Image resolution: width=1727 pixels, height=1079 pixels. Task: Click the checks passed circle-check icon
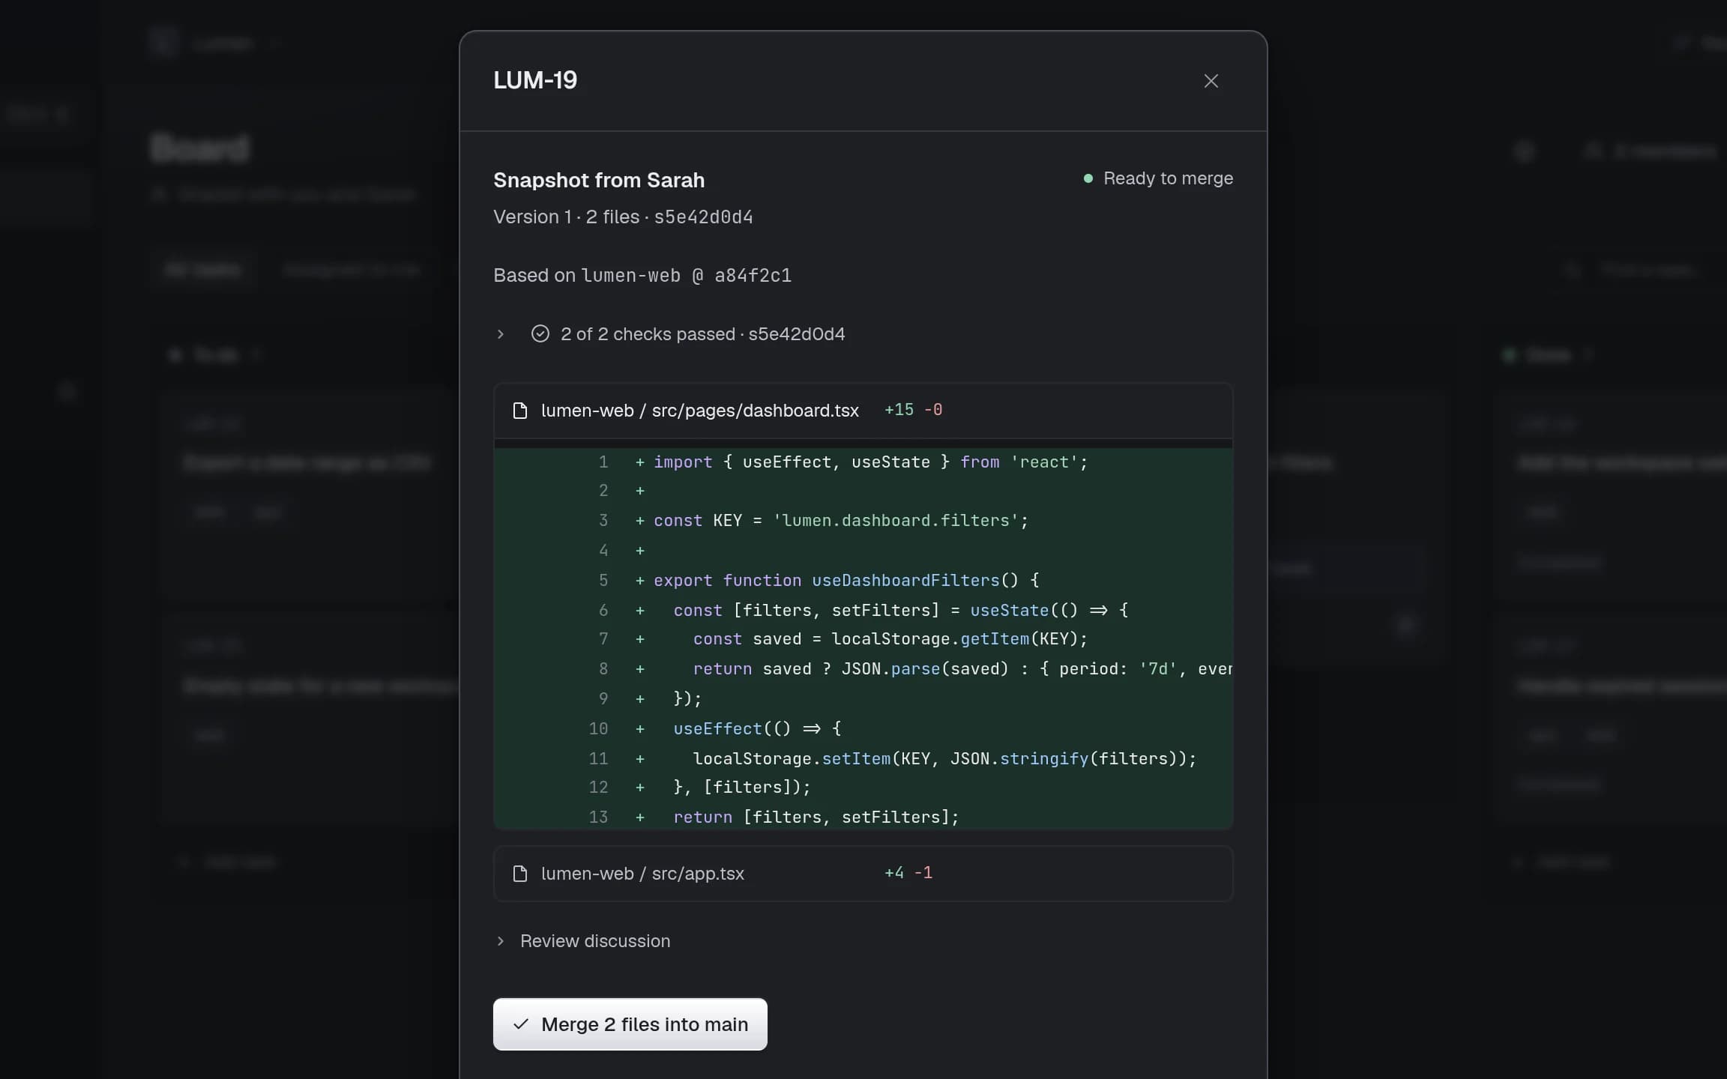point(540,334)
